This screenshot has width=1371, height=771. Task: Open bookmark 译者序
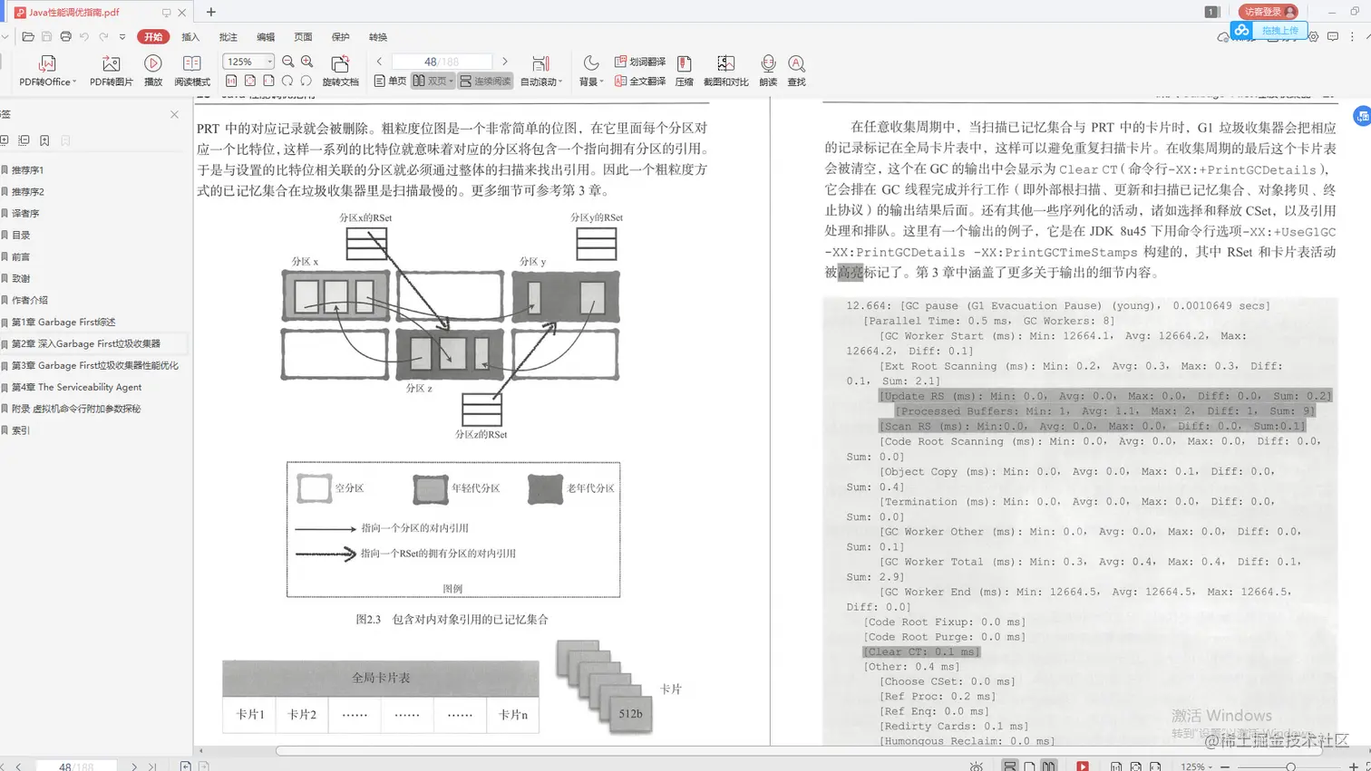click(25, 213)
